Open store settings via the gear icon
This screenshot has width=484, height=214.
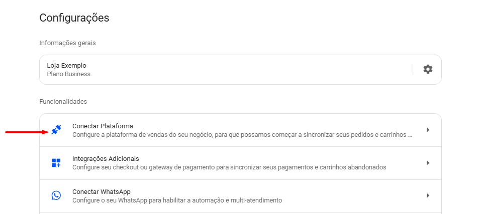coord(428,69)
